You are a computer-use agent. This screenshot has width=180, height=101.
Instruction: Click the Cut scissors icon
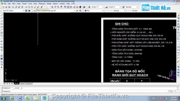pos(26,7)
